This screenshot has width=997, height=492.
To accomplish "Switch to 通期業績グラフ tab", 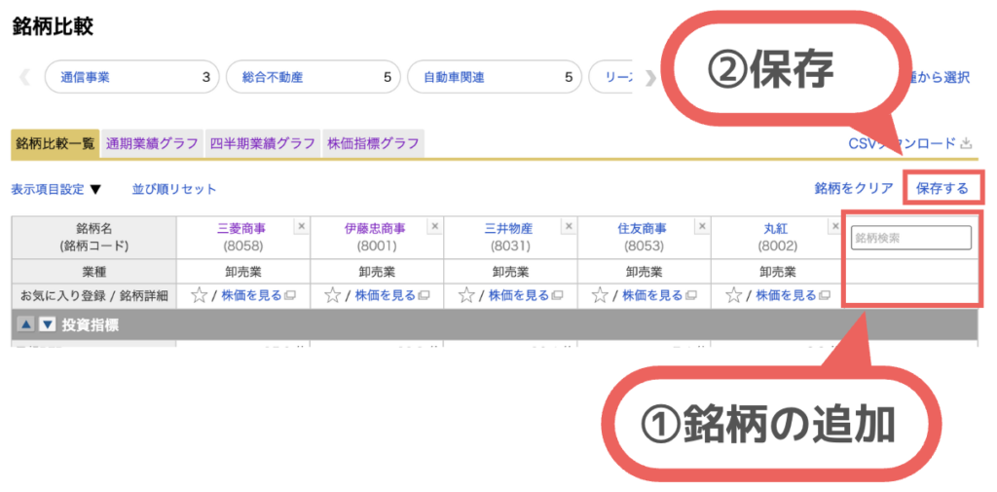I will coord(152,144).
